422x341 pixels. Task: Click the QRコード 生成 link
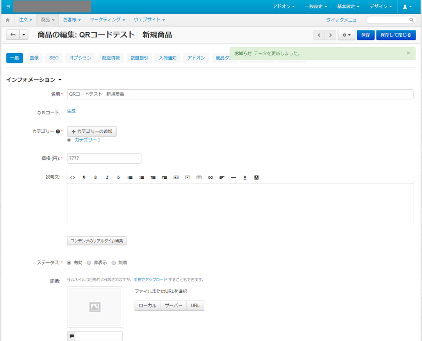click(x=71, y=111)
